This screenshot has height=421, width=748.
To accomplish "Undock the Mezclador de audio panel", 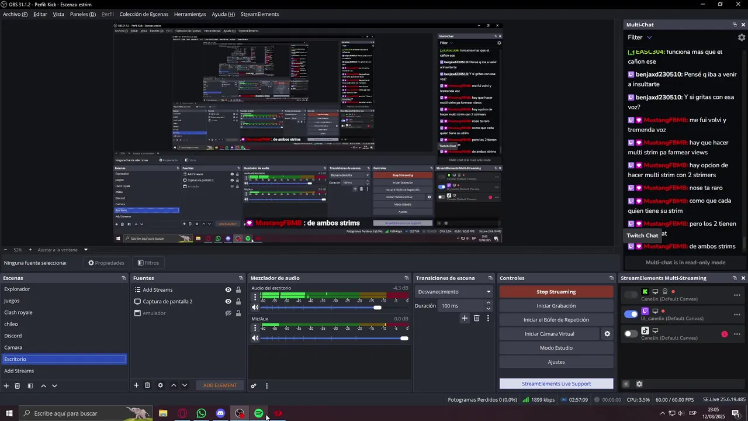I will click(x=407, y=278).
